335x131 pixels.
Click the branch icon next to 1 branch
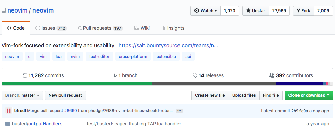[x=115, y=75]
